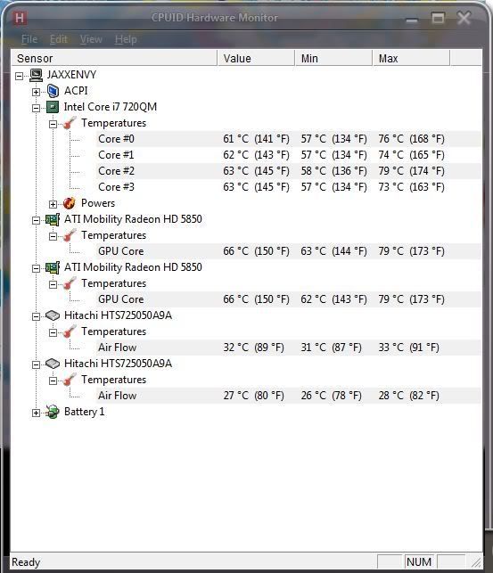Click the first ATI Mobility Radeon card icon
This screenshot has width=493, height=573.
click(x=53, y=219)
